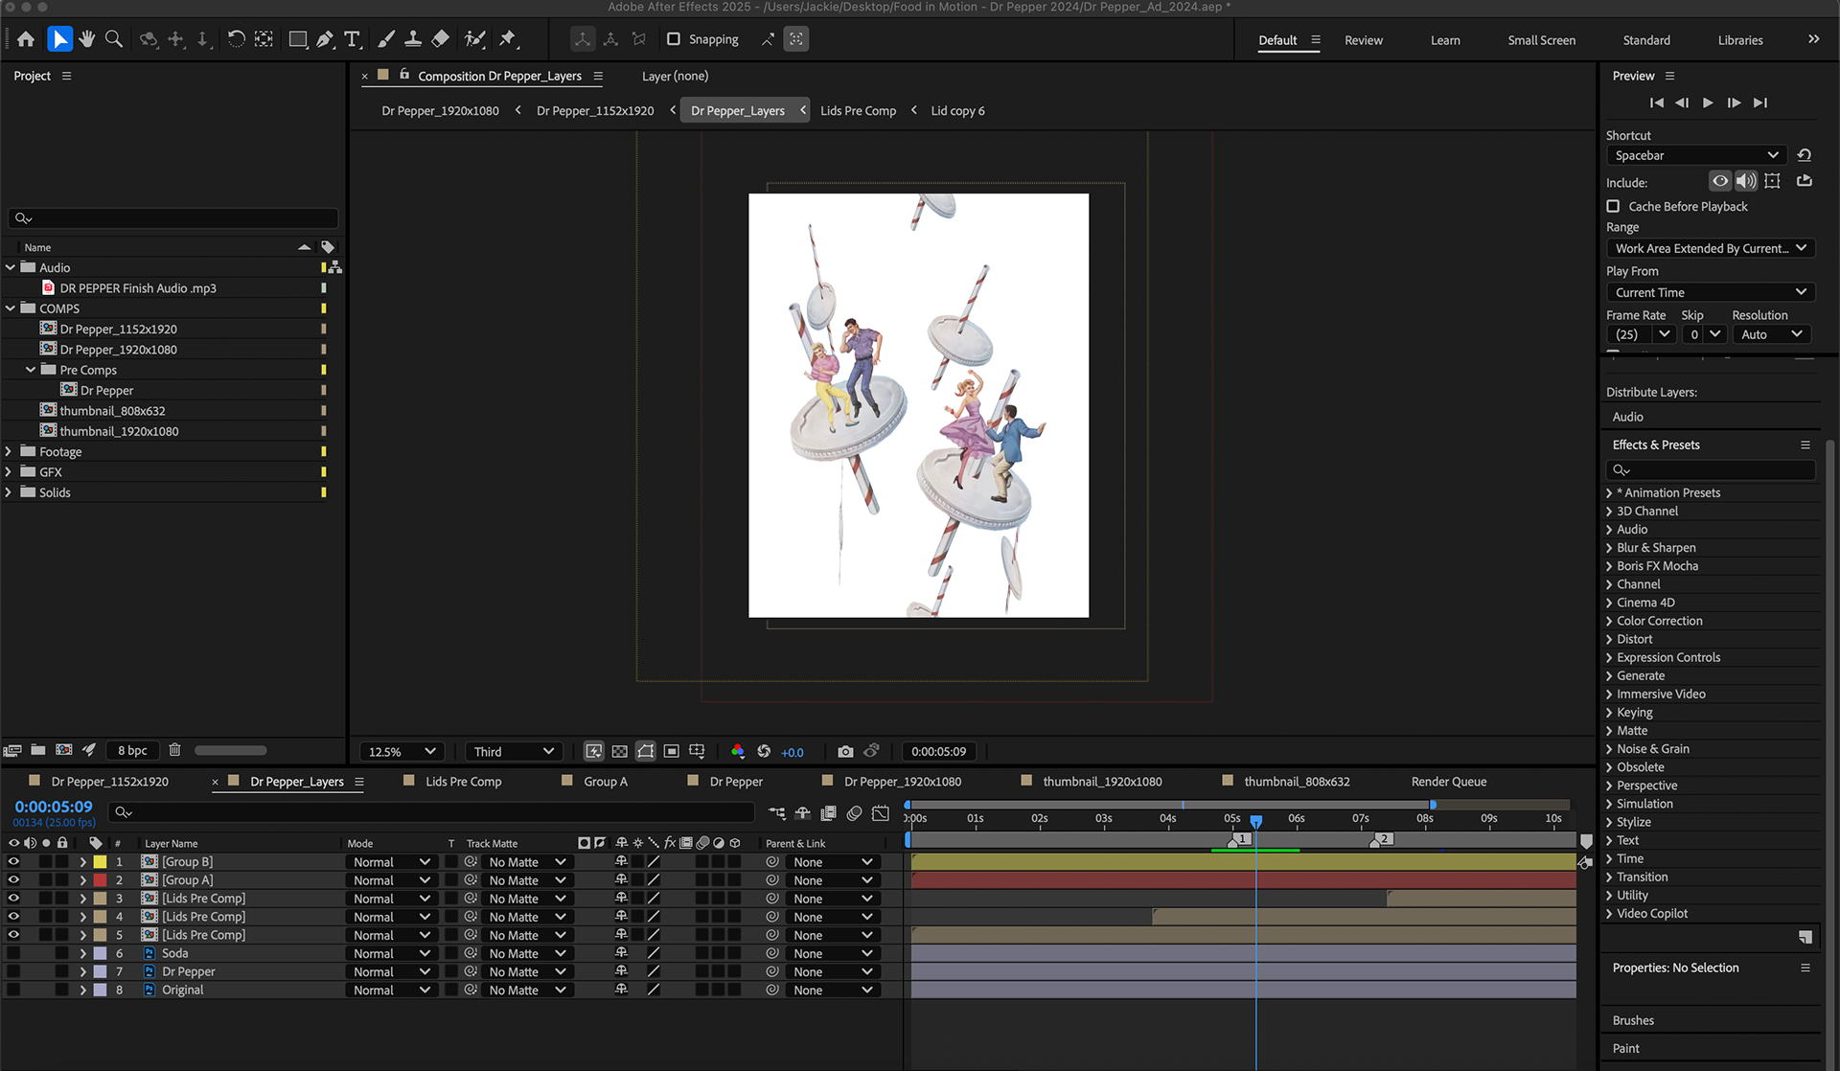Hide the Group A layer eye
1840x1071 pixels.
[13, 880]
